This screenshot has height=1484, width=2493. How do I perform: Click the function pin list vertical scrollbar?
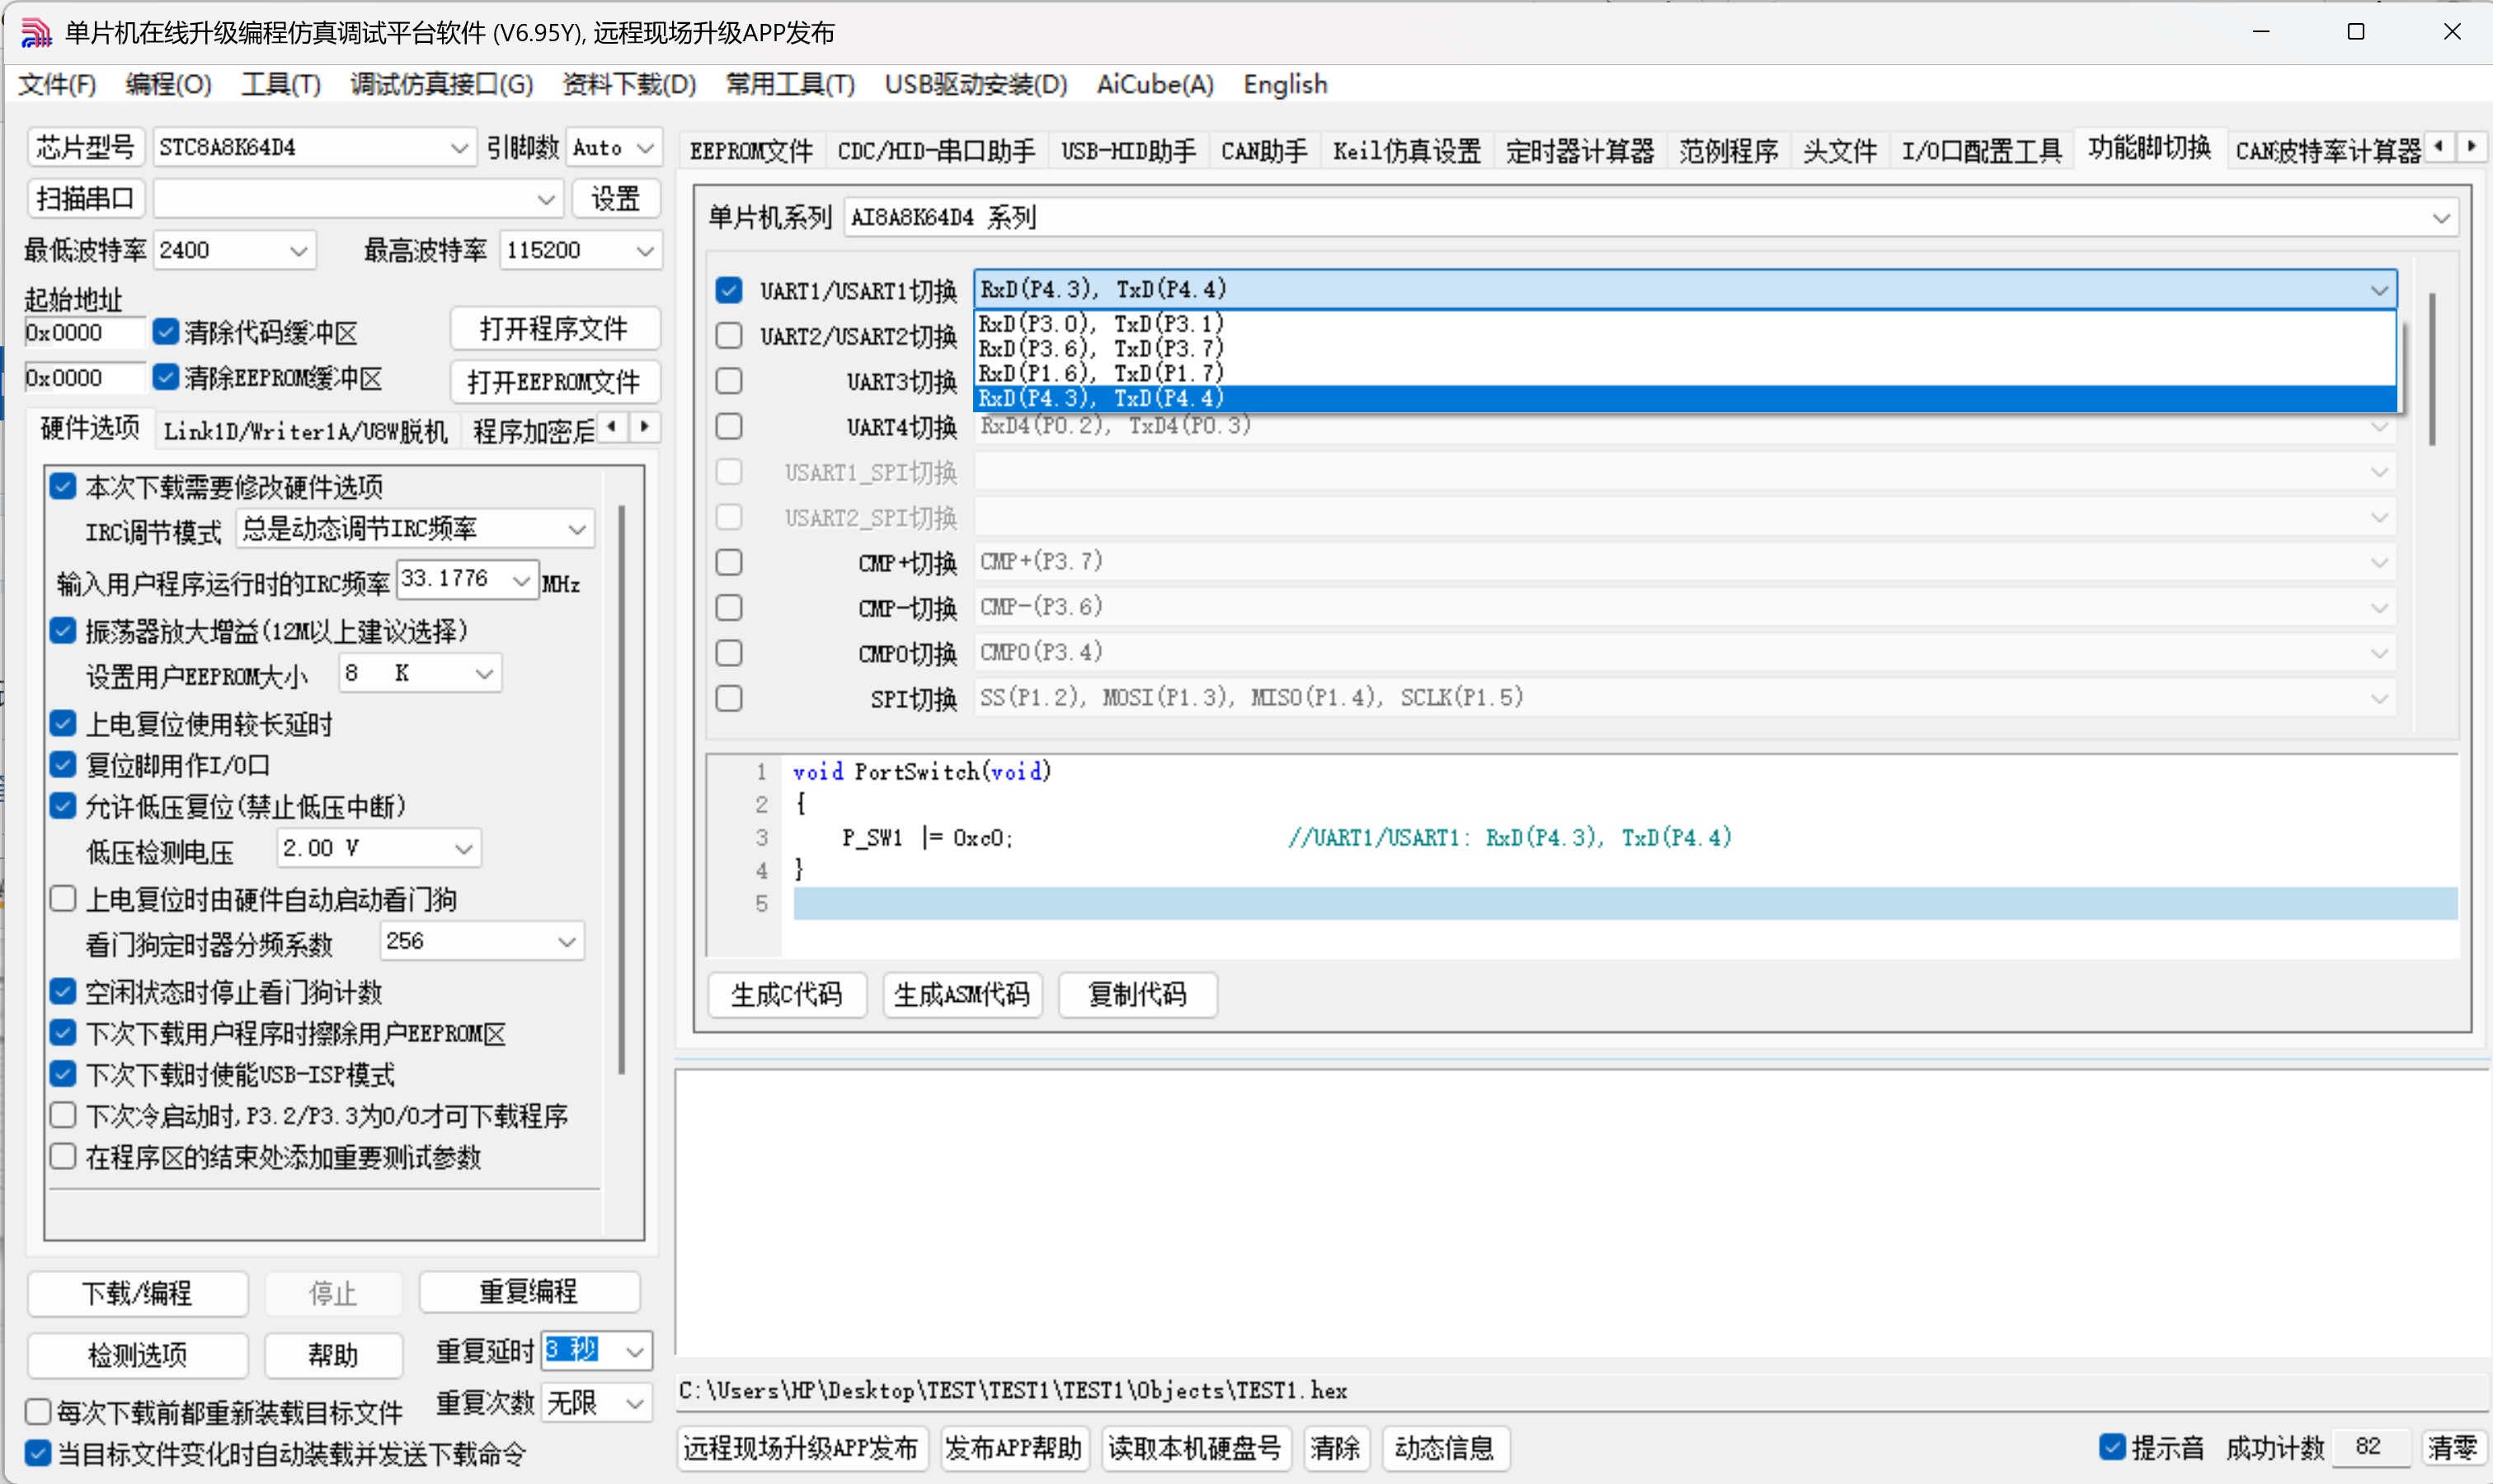[2432, 368]
